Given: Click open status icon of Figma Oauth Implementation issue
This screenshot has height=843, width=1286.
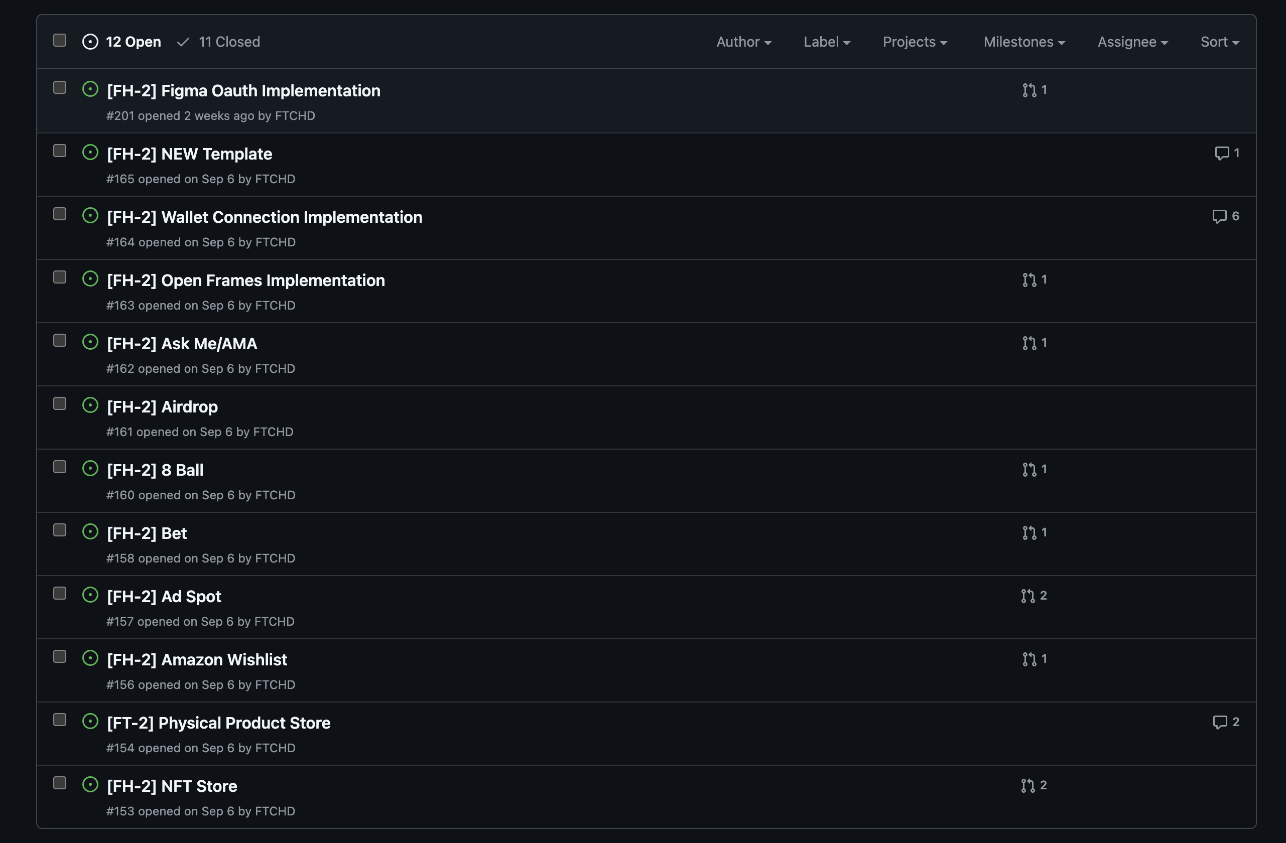Looking at the screenshot, I should pyautogui.click(x=90, y=89).
